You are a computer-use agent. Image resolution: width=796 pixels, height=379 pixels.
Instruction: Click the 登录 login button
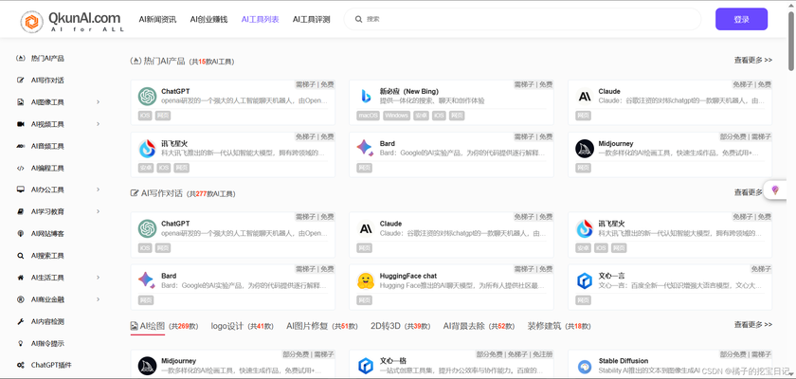tap(741, 19)
